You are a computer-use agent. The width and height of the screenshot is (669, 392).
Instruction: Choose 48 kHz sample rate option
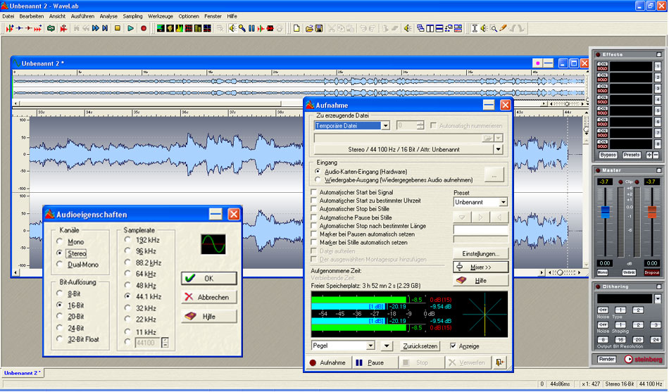pos(127,285)
